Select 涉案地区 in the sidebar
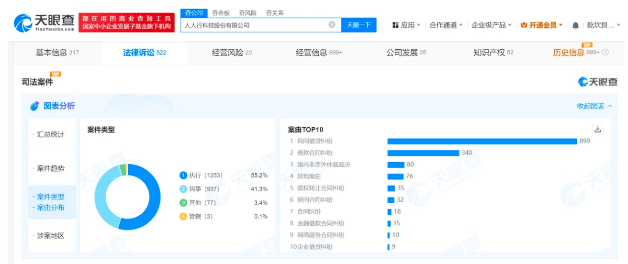The image size is (628, 264). (51, 236)
